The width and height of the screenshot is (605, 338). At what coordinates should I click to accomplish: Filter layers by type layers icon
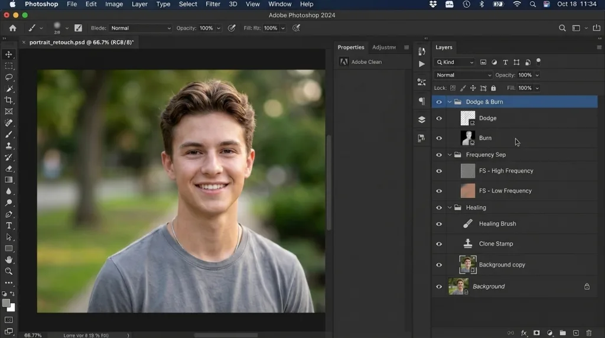tap(506, 62)
